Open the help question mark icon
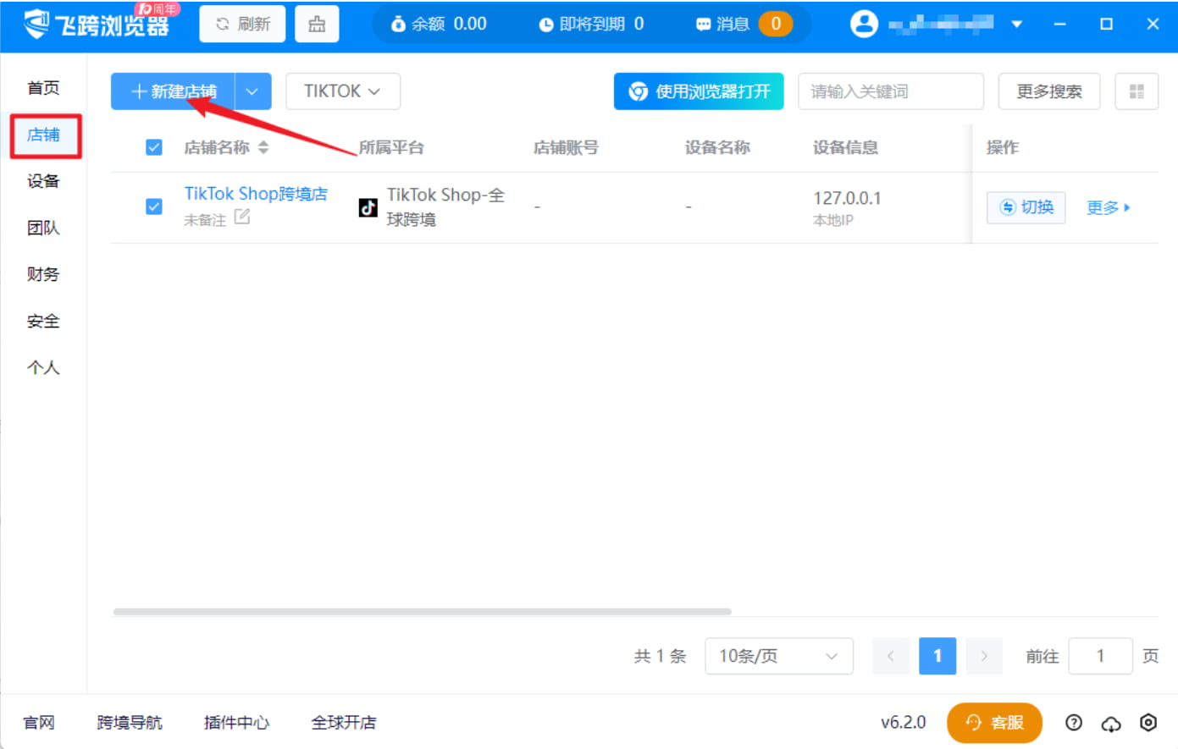The height and width of the screenshot is (749, 1178). 1074,722
